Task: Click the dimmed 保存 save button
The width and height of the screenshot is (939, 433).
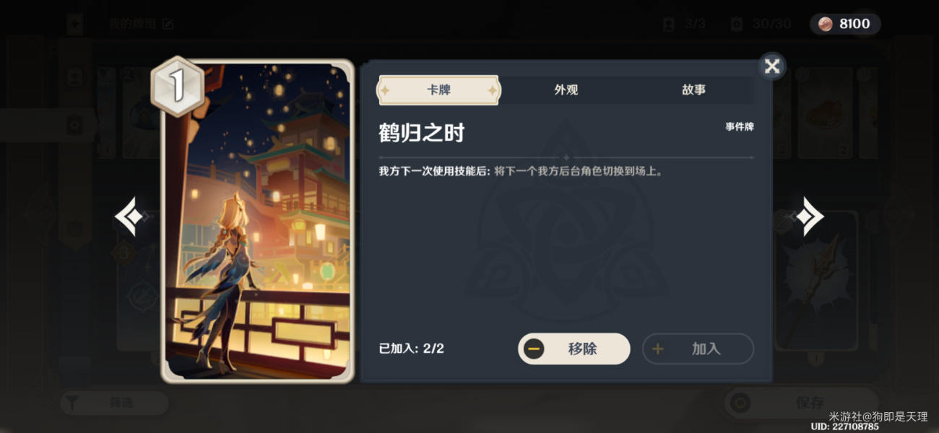Action: [800, 403]
